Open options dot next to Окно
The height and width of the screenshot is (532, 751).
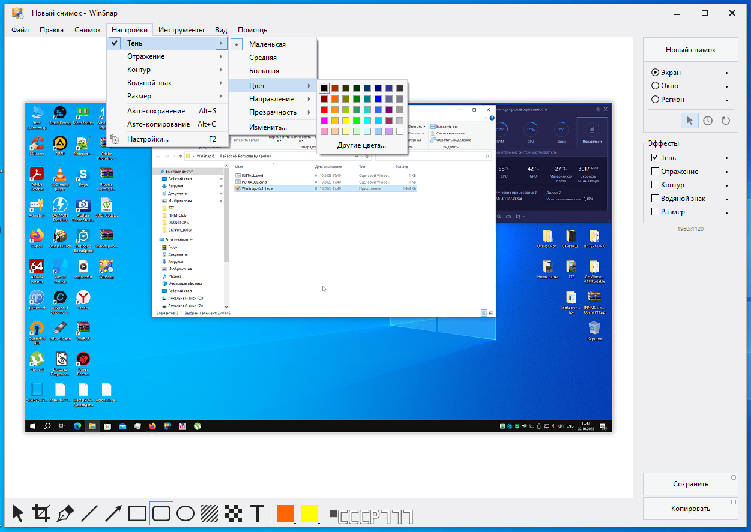[x=726, y=86]
